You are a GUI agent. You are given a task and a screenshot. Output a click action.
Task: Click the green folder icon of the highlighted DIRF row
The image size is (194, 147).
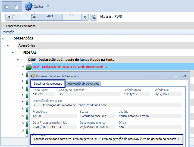point(29,67)
